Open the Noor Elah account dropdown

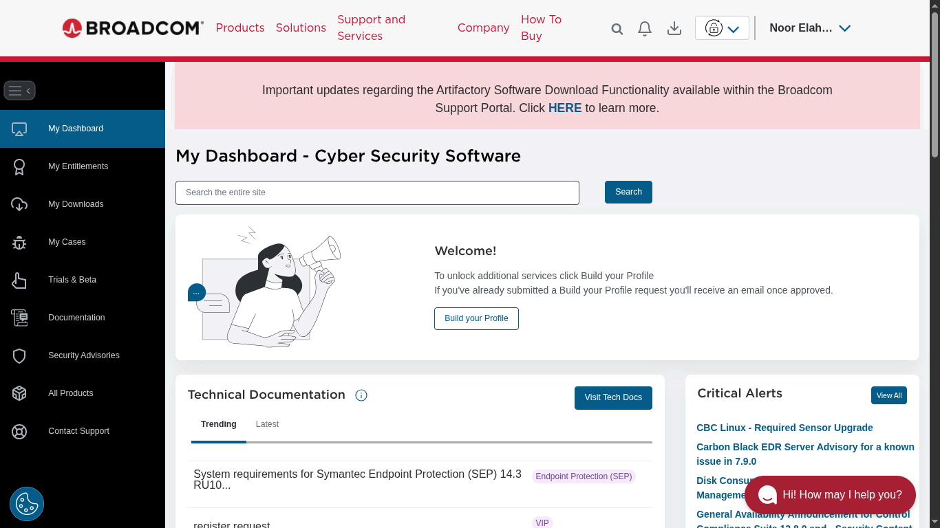[x=810, y=28]
